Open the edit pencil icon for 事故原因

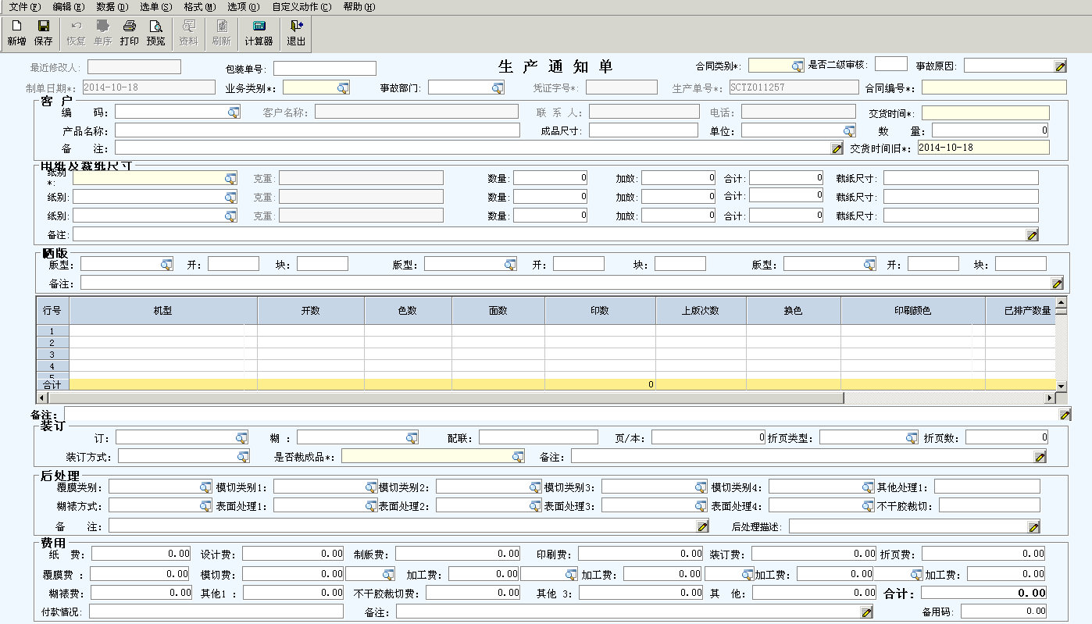tap(1060, 66)
